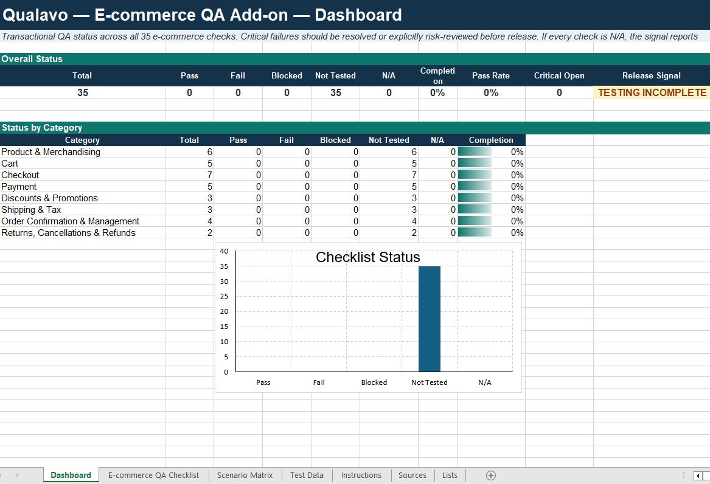Select the Not Tested bar in chart
Image resolution: width=710 pixels, height=484 pixels.
pos(430,319)
